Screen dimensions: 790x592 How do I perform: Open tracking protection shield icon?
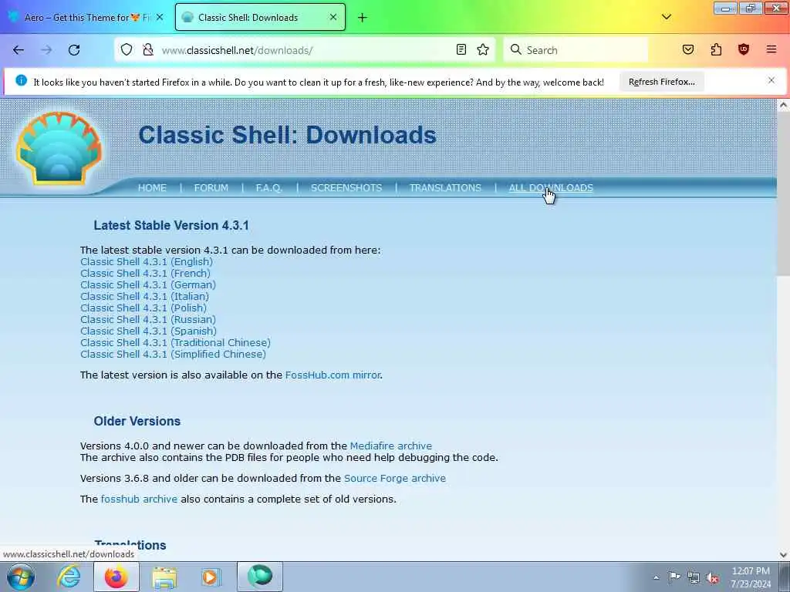tap(127, 50)
